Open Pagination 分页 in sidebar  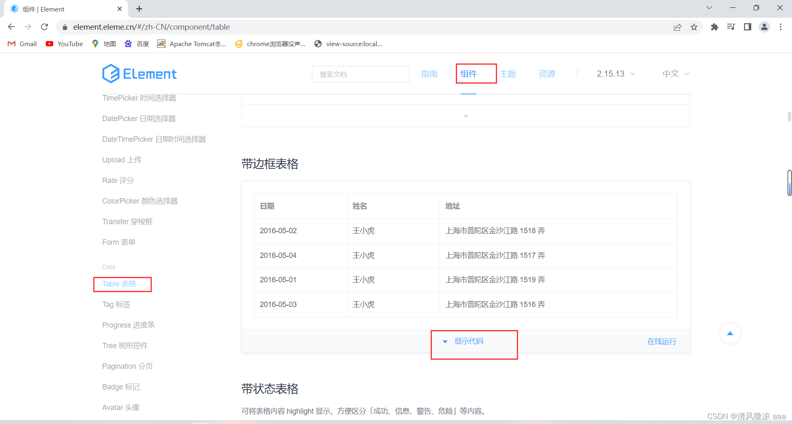pyautogui.click(x=127, y=366)
